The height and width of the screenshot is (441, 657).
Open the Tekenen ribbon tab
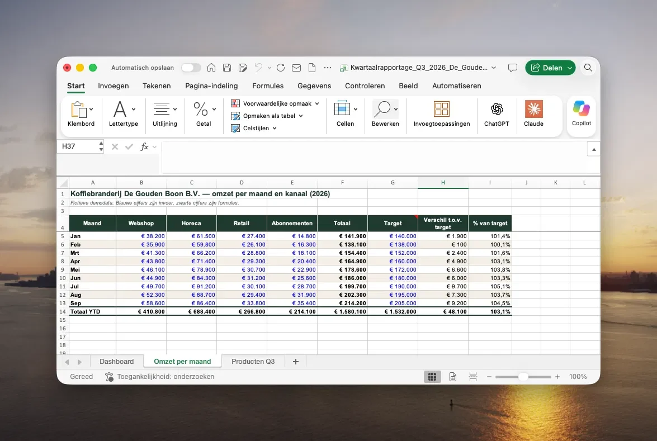click(x=157, y=86)
